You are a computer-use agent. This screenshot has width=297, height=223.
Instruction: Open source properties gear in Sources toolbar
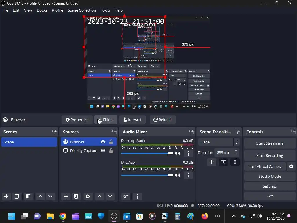88,196
